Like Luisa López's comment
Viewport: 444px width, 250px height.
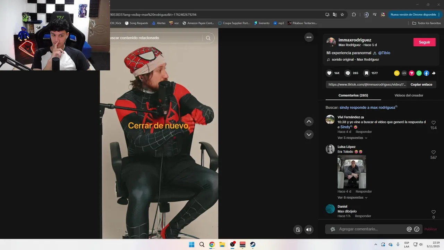click(433, 152)
